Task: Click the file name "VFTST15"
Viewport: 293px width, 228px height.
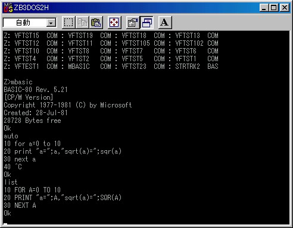Action: (x=27, y=36)
